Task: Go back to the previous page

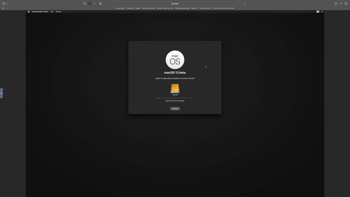Action: pos(12,3)
